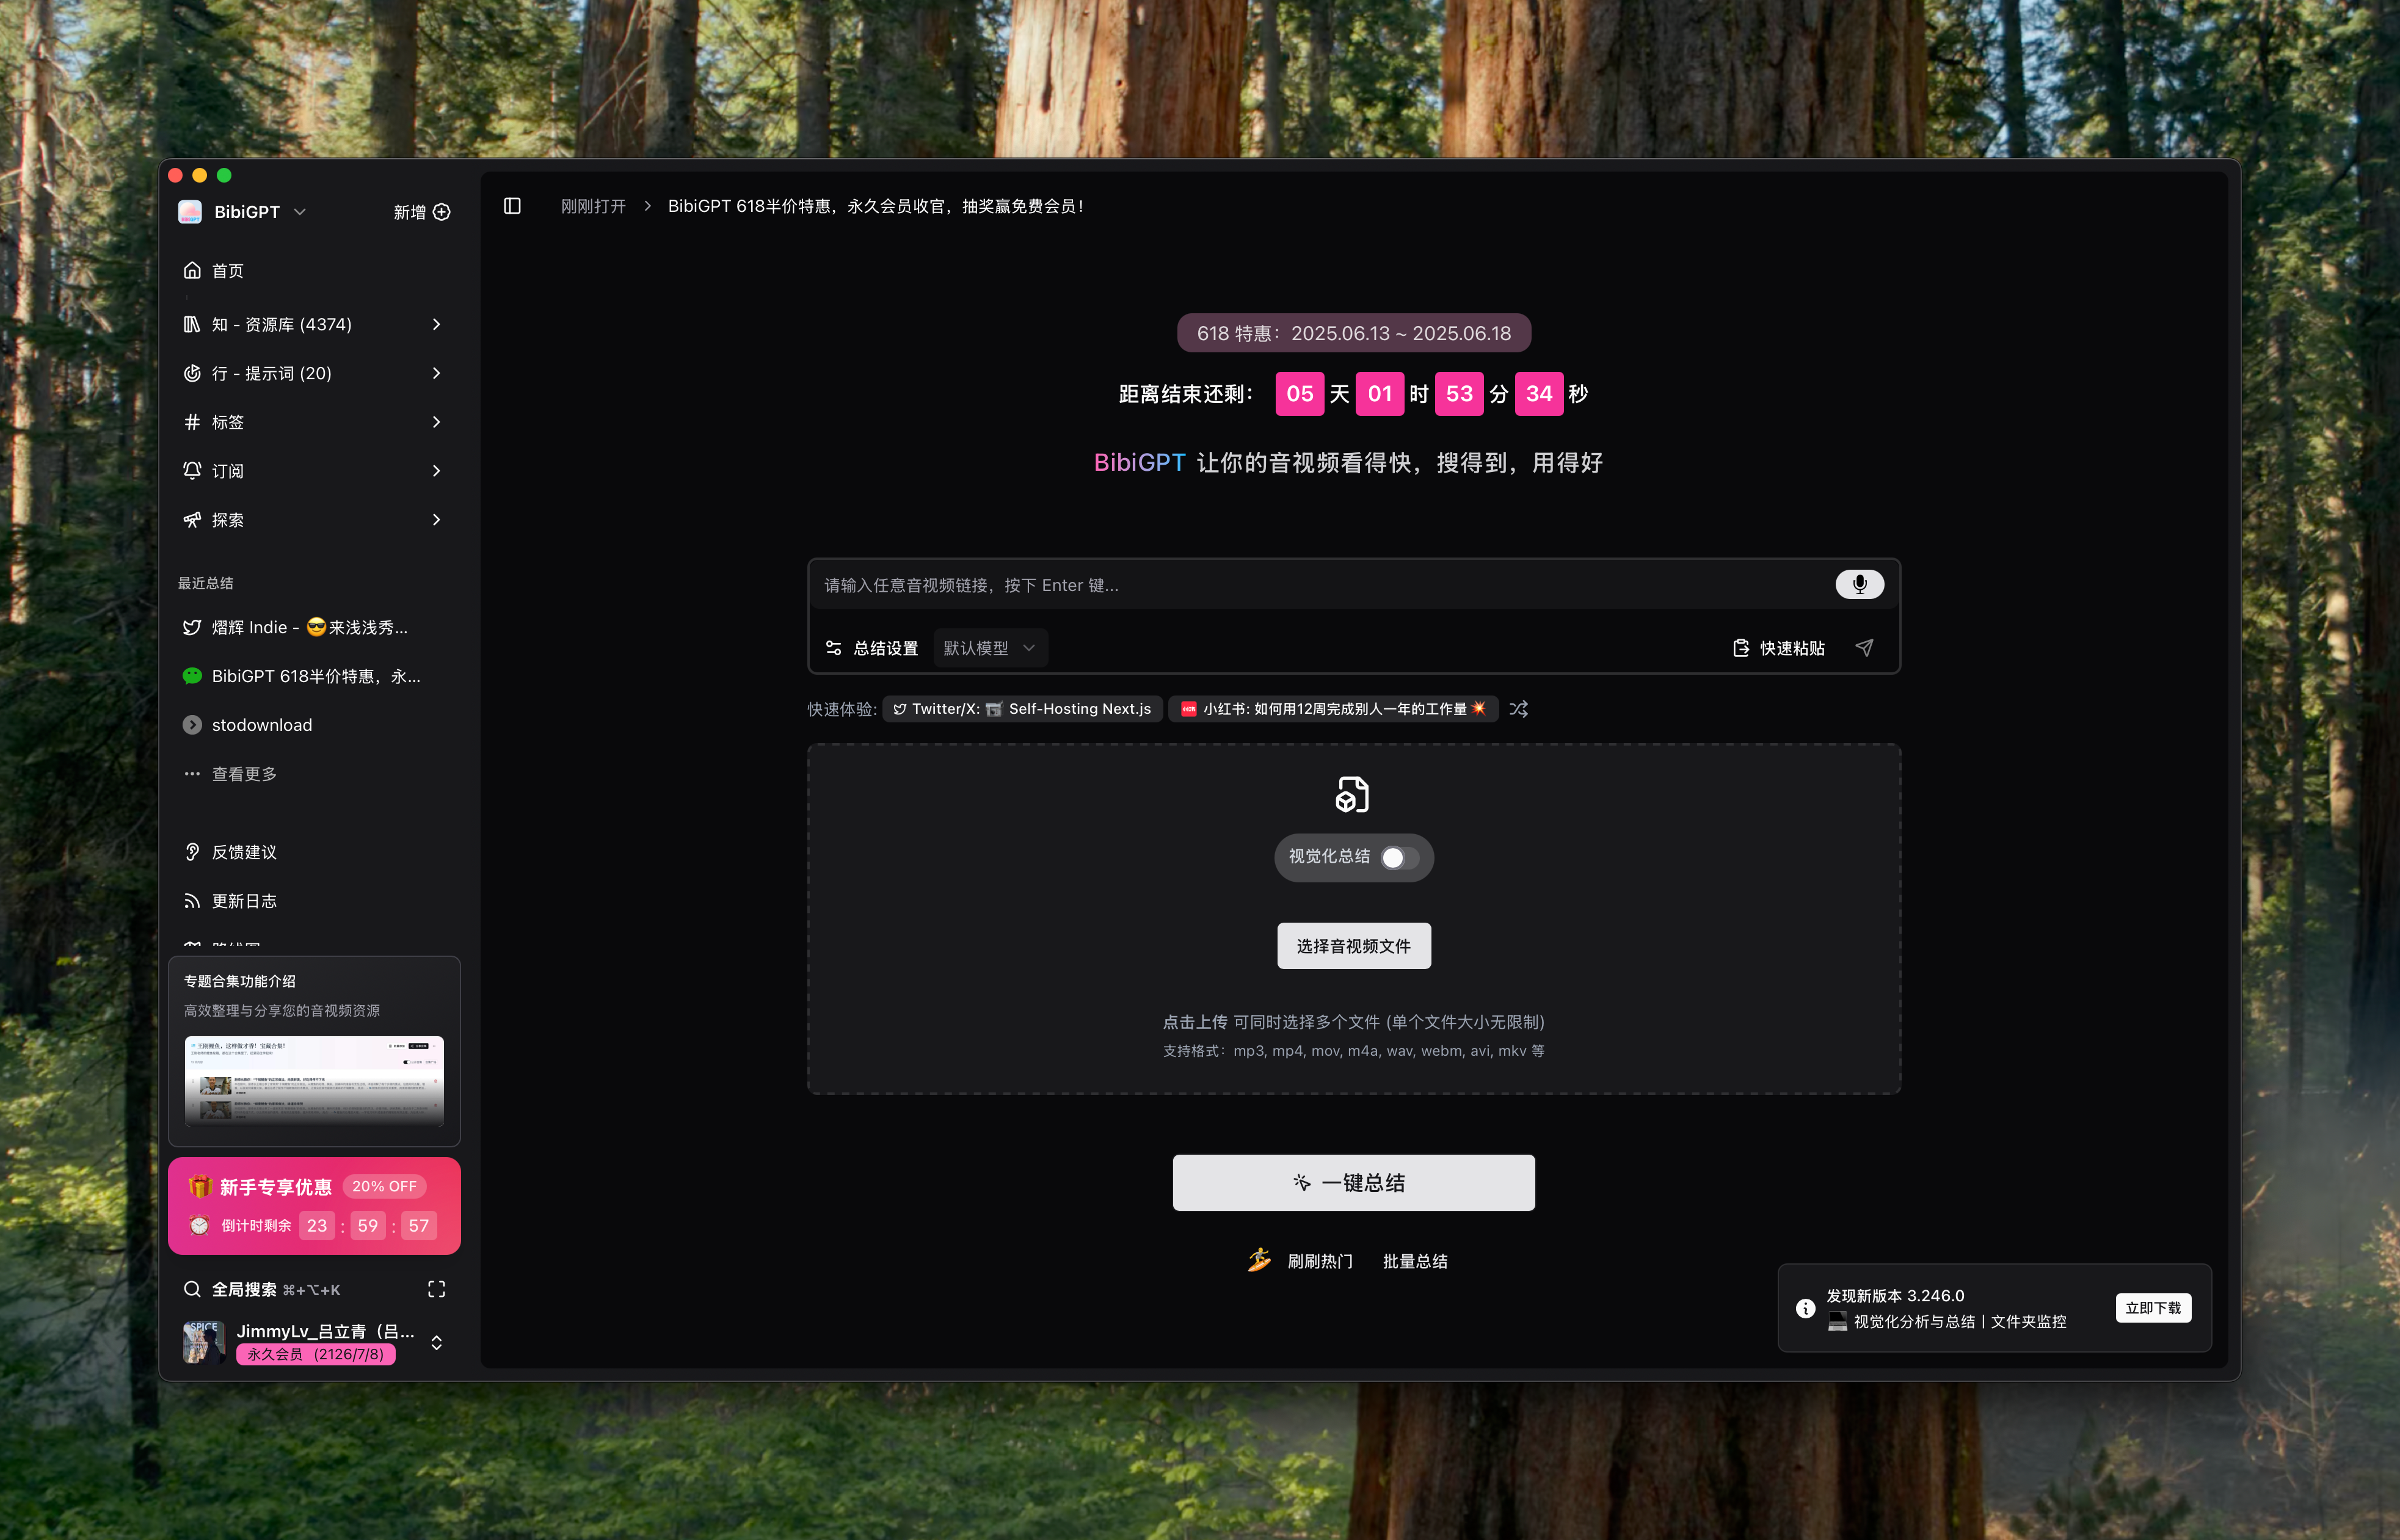Expand the 行 - 提示词 (20) chevron
The height and width of the screenshot is (1540, 2400).
pyautogui.click(x=436, y=373)
